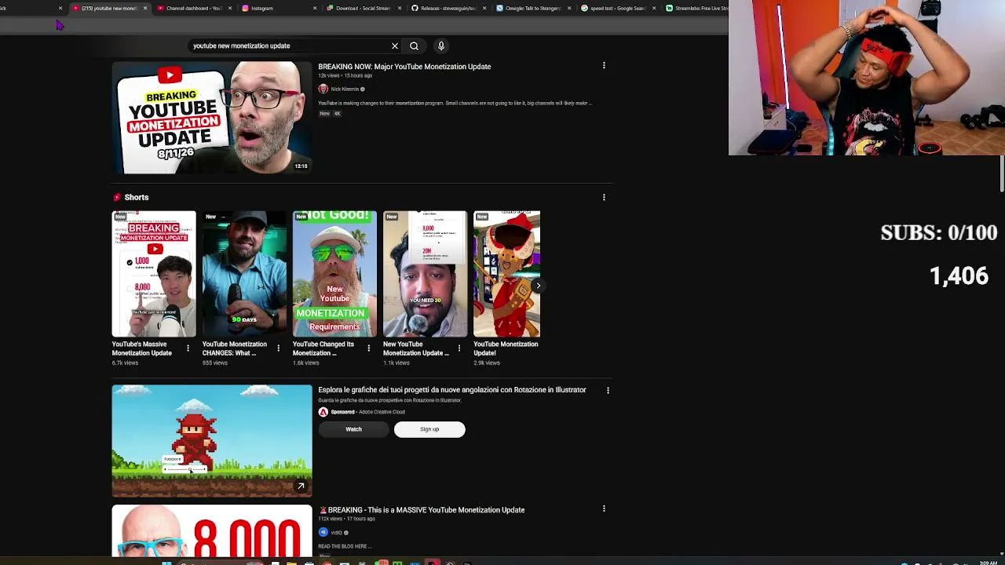Open the vidIQ "8,000" video thumbnail
Viewport: 1005px width, 565px height.
212,531
